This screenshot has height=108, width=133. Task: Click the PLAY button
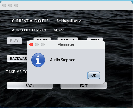click(14, 40)
